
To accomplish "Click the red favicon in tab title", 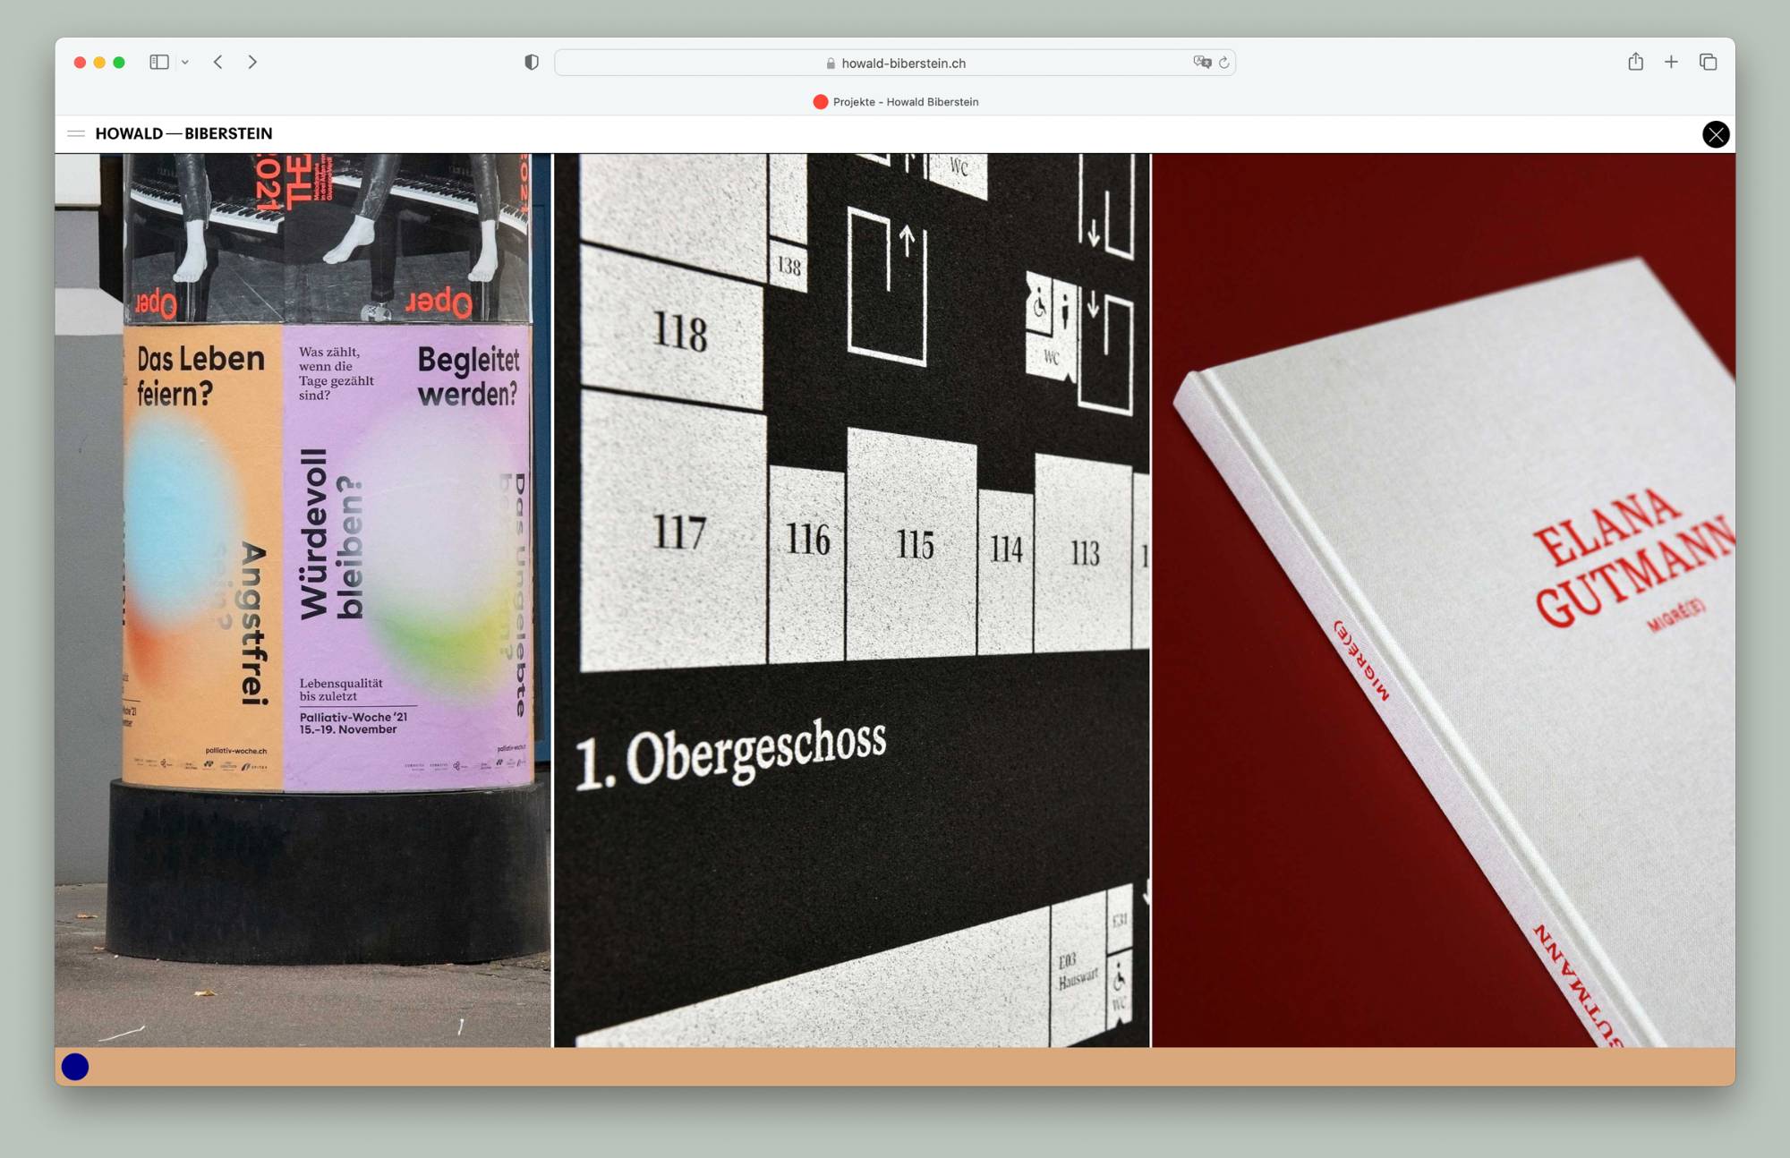I will [x=820, y=102].
